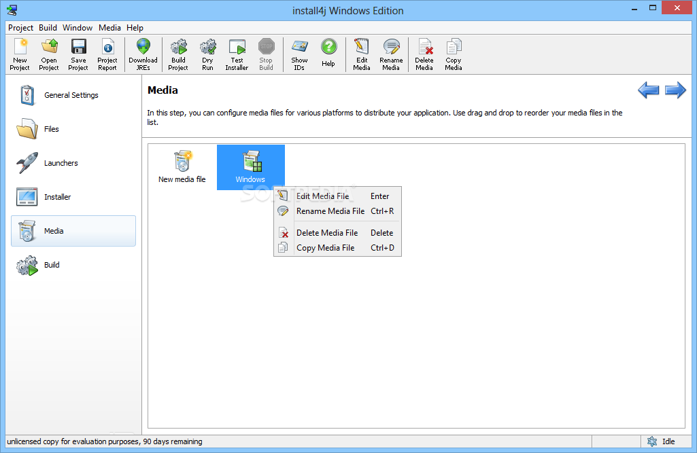Open the Build step in sidebar
Viewport: 697px width, 453px height.
(73, 265)
